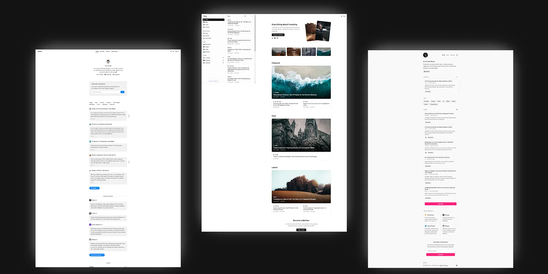This screenshot has height=274, width=548.
Task: Click the X icon under the travel hero button
Action: (273, 38)
